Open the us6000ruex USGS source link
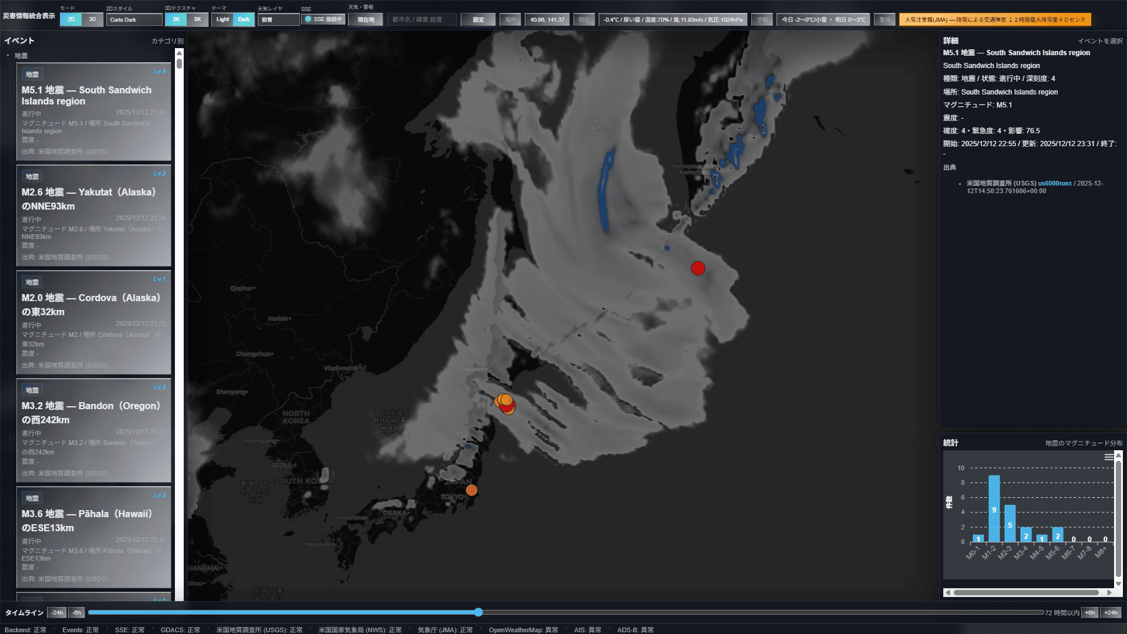 [x=1054, y=183]
